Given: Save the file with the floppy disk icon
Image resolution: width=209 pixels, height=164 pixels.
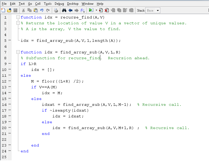Looking at the screenshot, I should (15, 10).
